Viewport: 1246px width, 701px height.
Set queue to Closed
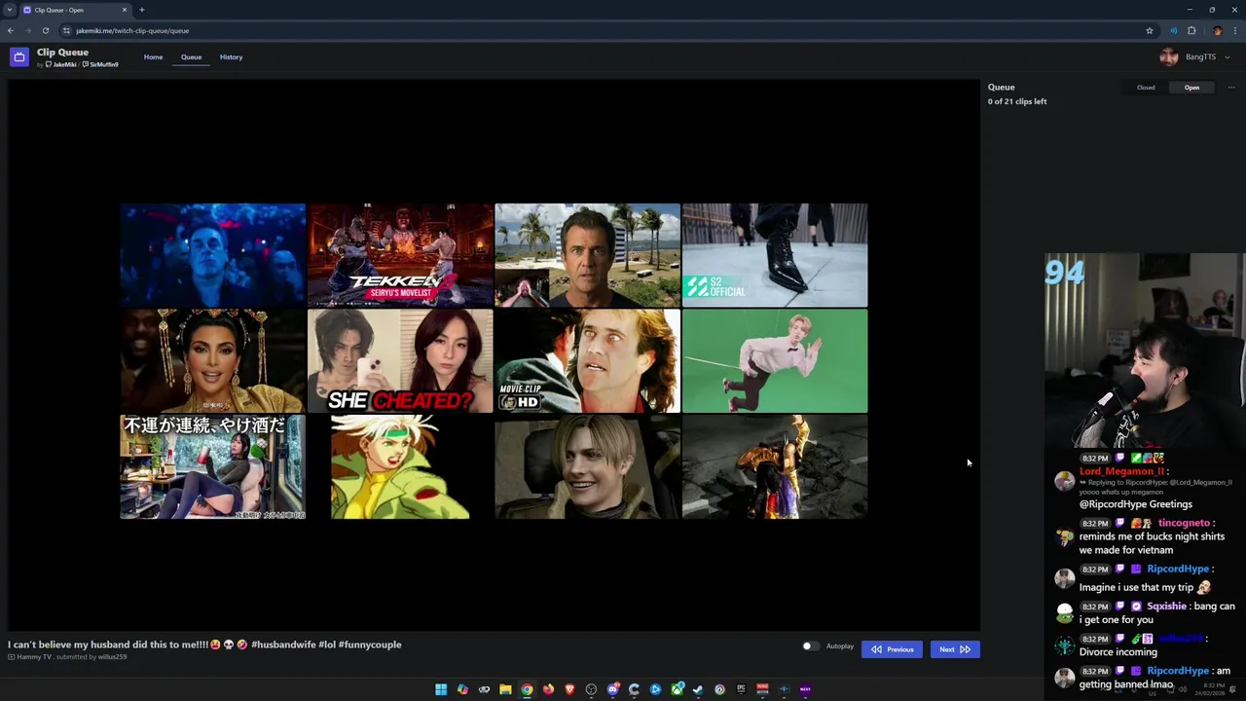coord(1146,88)
